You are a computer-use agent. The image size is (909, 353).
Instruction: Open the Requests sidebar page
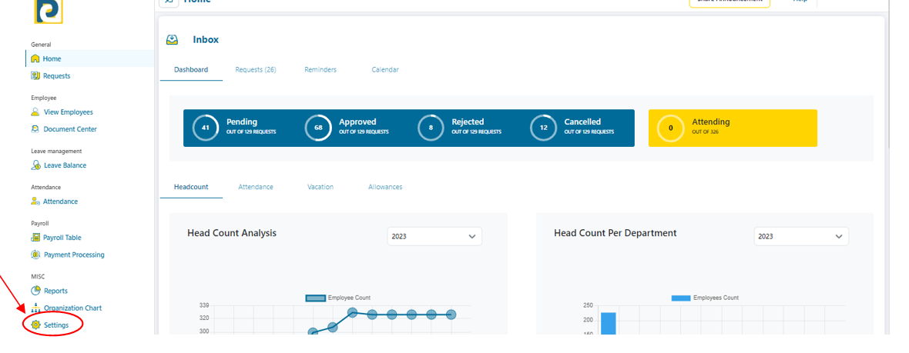click(x=50, y=76)
